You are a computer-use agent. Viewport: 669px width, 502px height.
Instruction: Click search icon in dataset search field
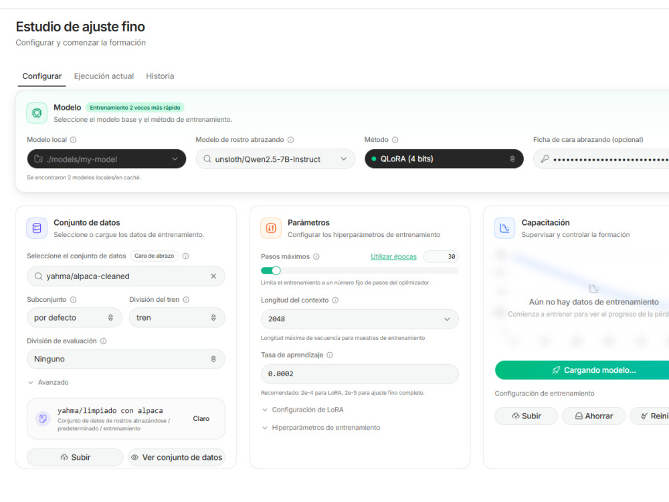[38, 276]
